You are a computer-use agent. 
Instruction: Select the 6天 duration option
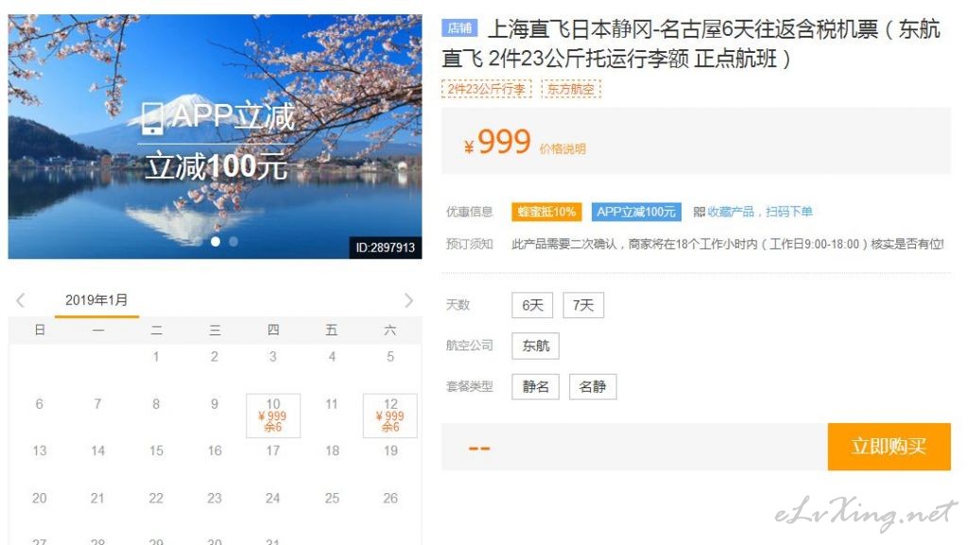click(x=532, y=305)
